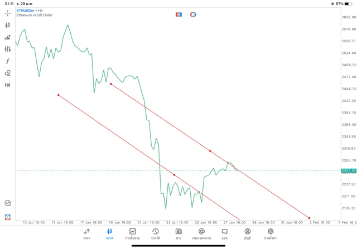Open chart settings sliders icon
357x249 pixels.
pyautogui.click(x=8, y=49)
